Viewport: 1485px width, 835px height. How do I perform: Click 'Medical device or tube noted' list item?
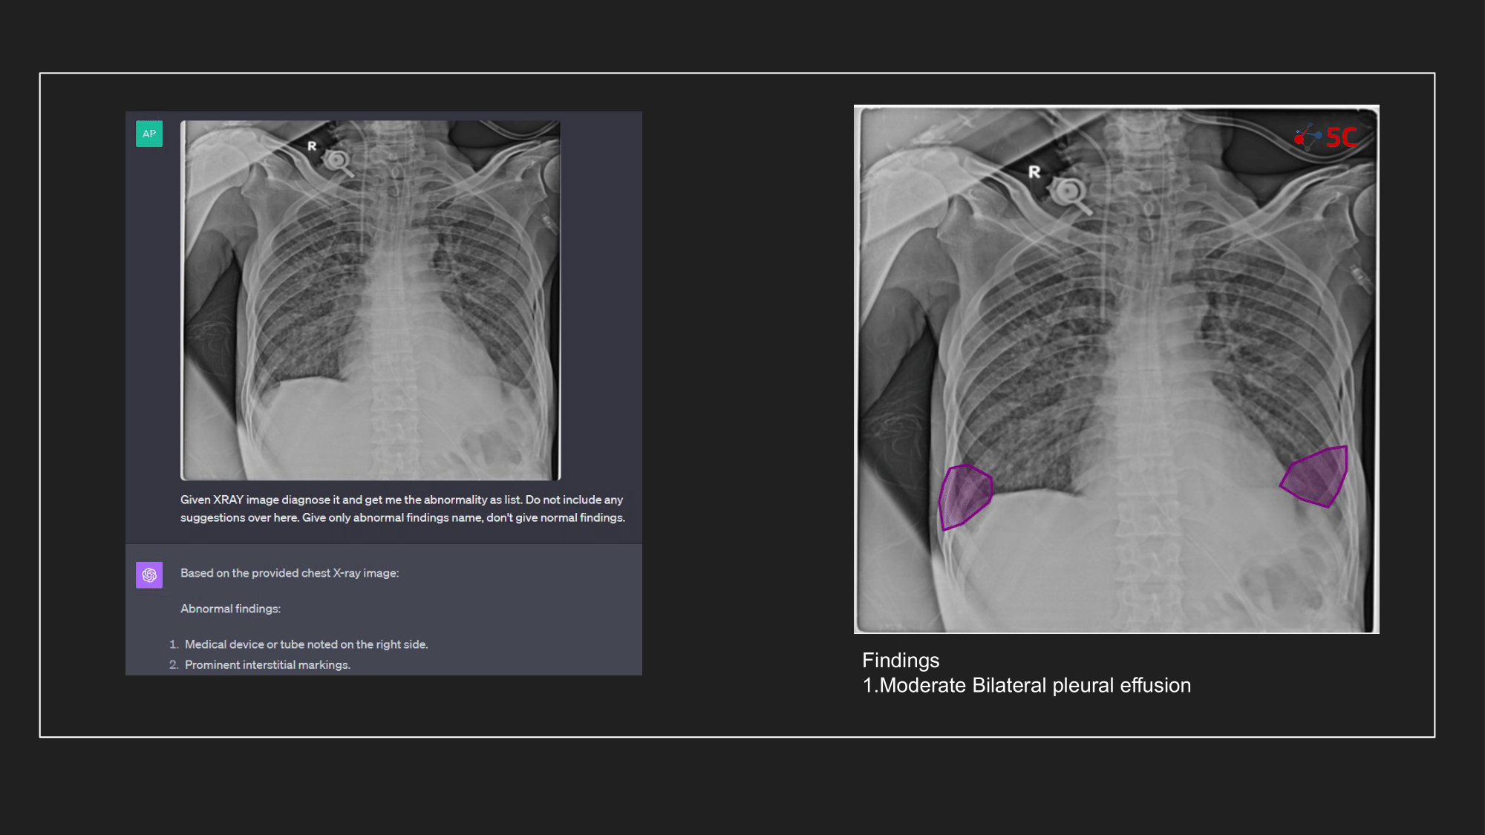click(306, 644)
